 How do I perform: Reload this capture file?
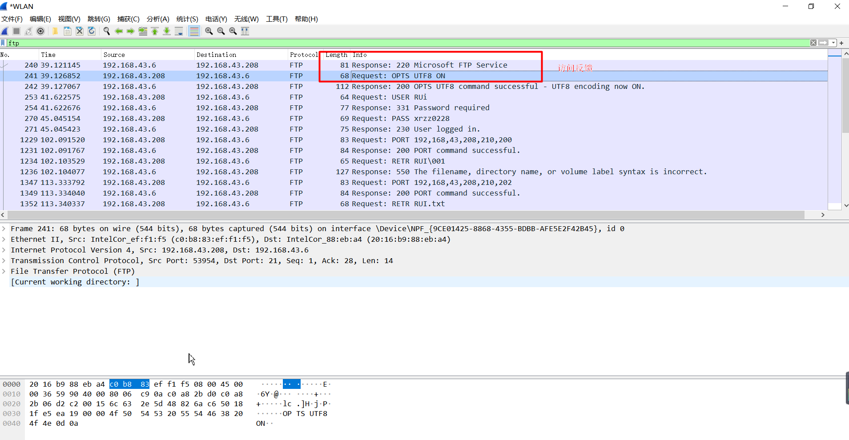point(92,31)
